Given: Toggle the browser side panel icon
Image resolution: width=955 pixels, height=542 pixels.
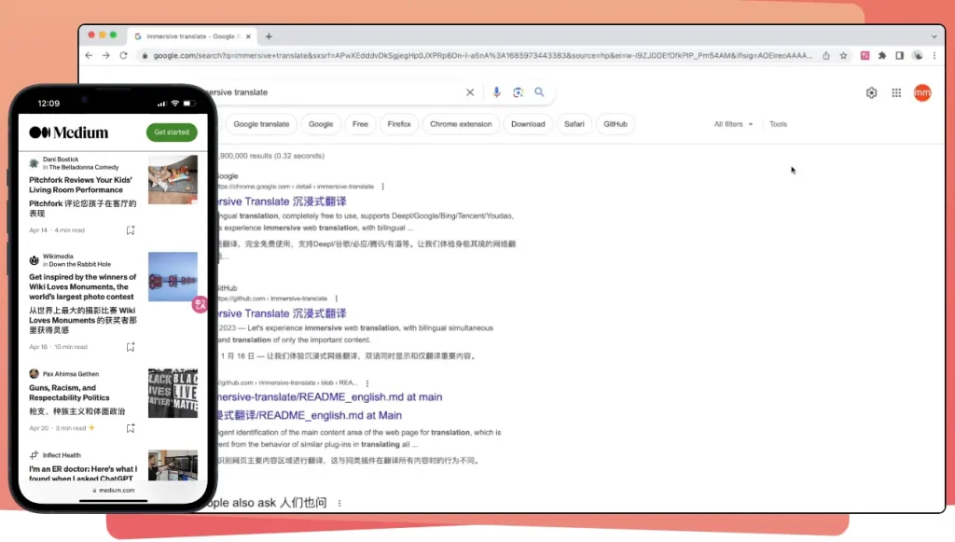Looking at the screenshot, I should click(x=900, y=55).
